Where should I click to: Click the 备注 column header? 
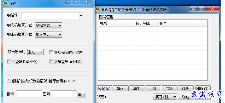click(x=180, y=23)
